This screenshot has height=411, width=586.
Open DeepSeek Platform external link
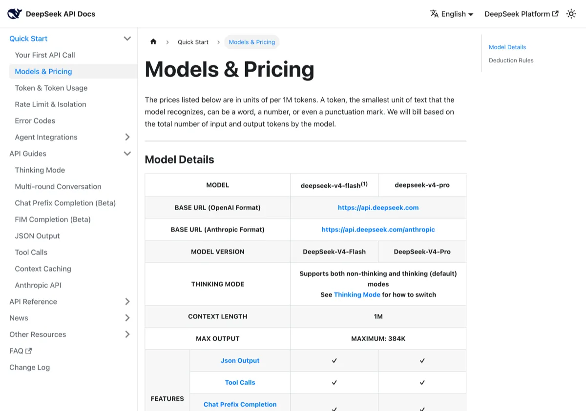[521, 14]
